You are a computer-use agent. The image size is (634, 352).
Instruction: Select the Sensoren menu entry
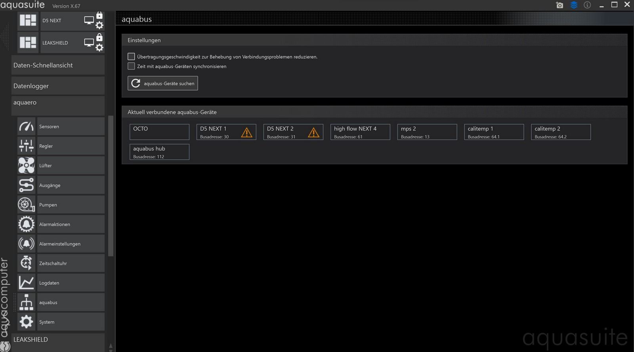click(x=71, y=127)
